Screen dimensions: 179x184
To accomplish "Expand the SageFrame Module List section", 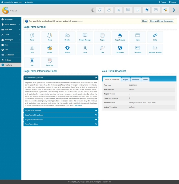I will [61, 120].
